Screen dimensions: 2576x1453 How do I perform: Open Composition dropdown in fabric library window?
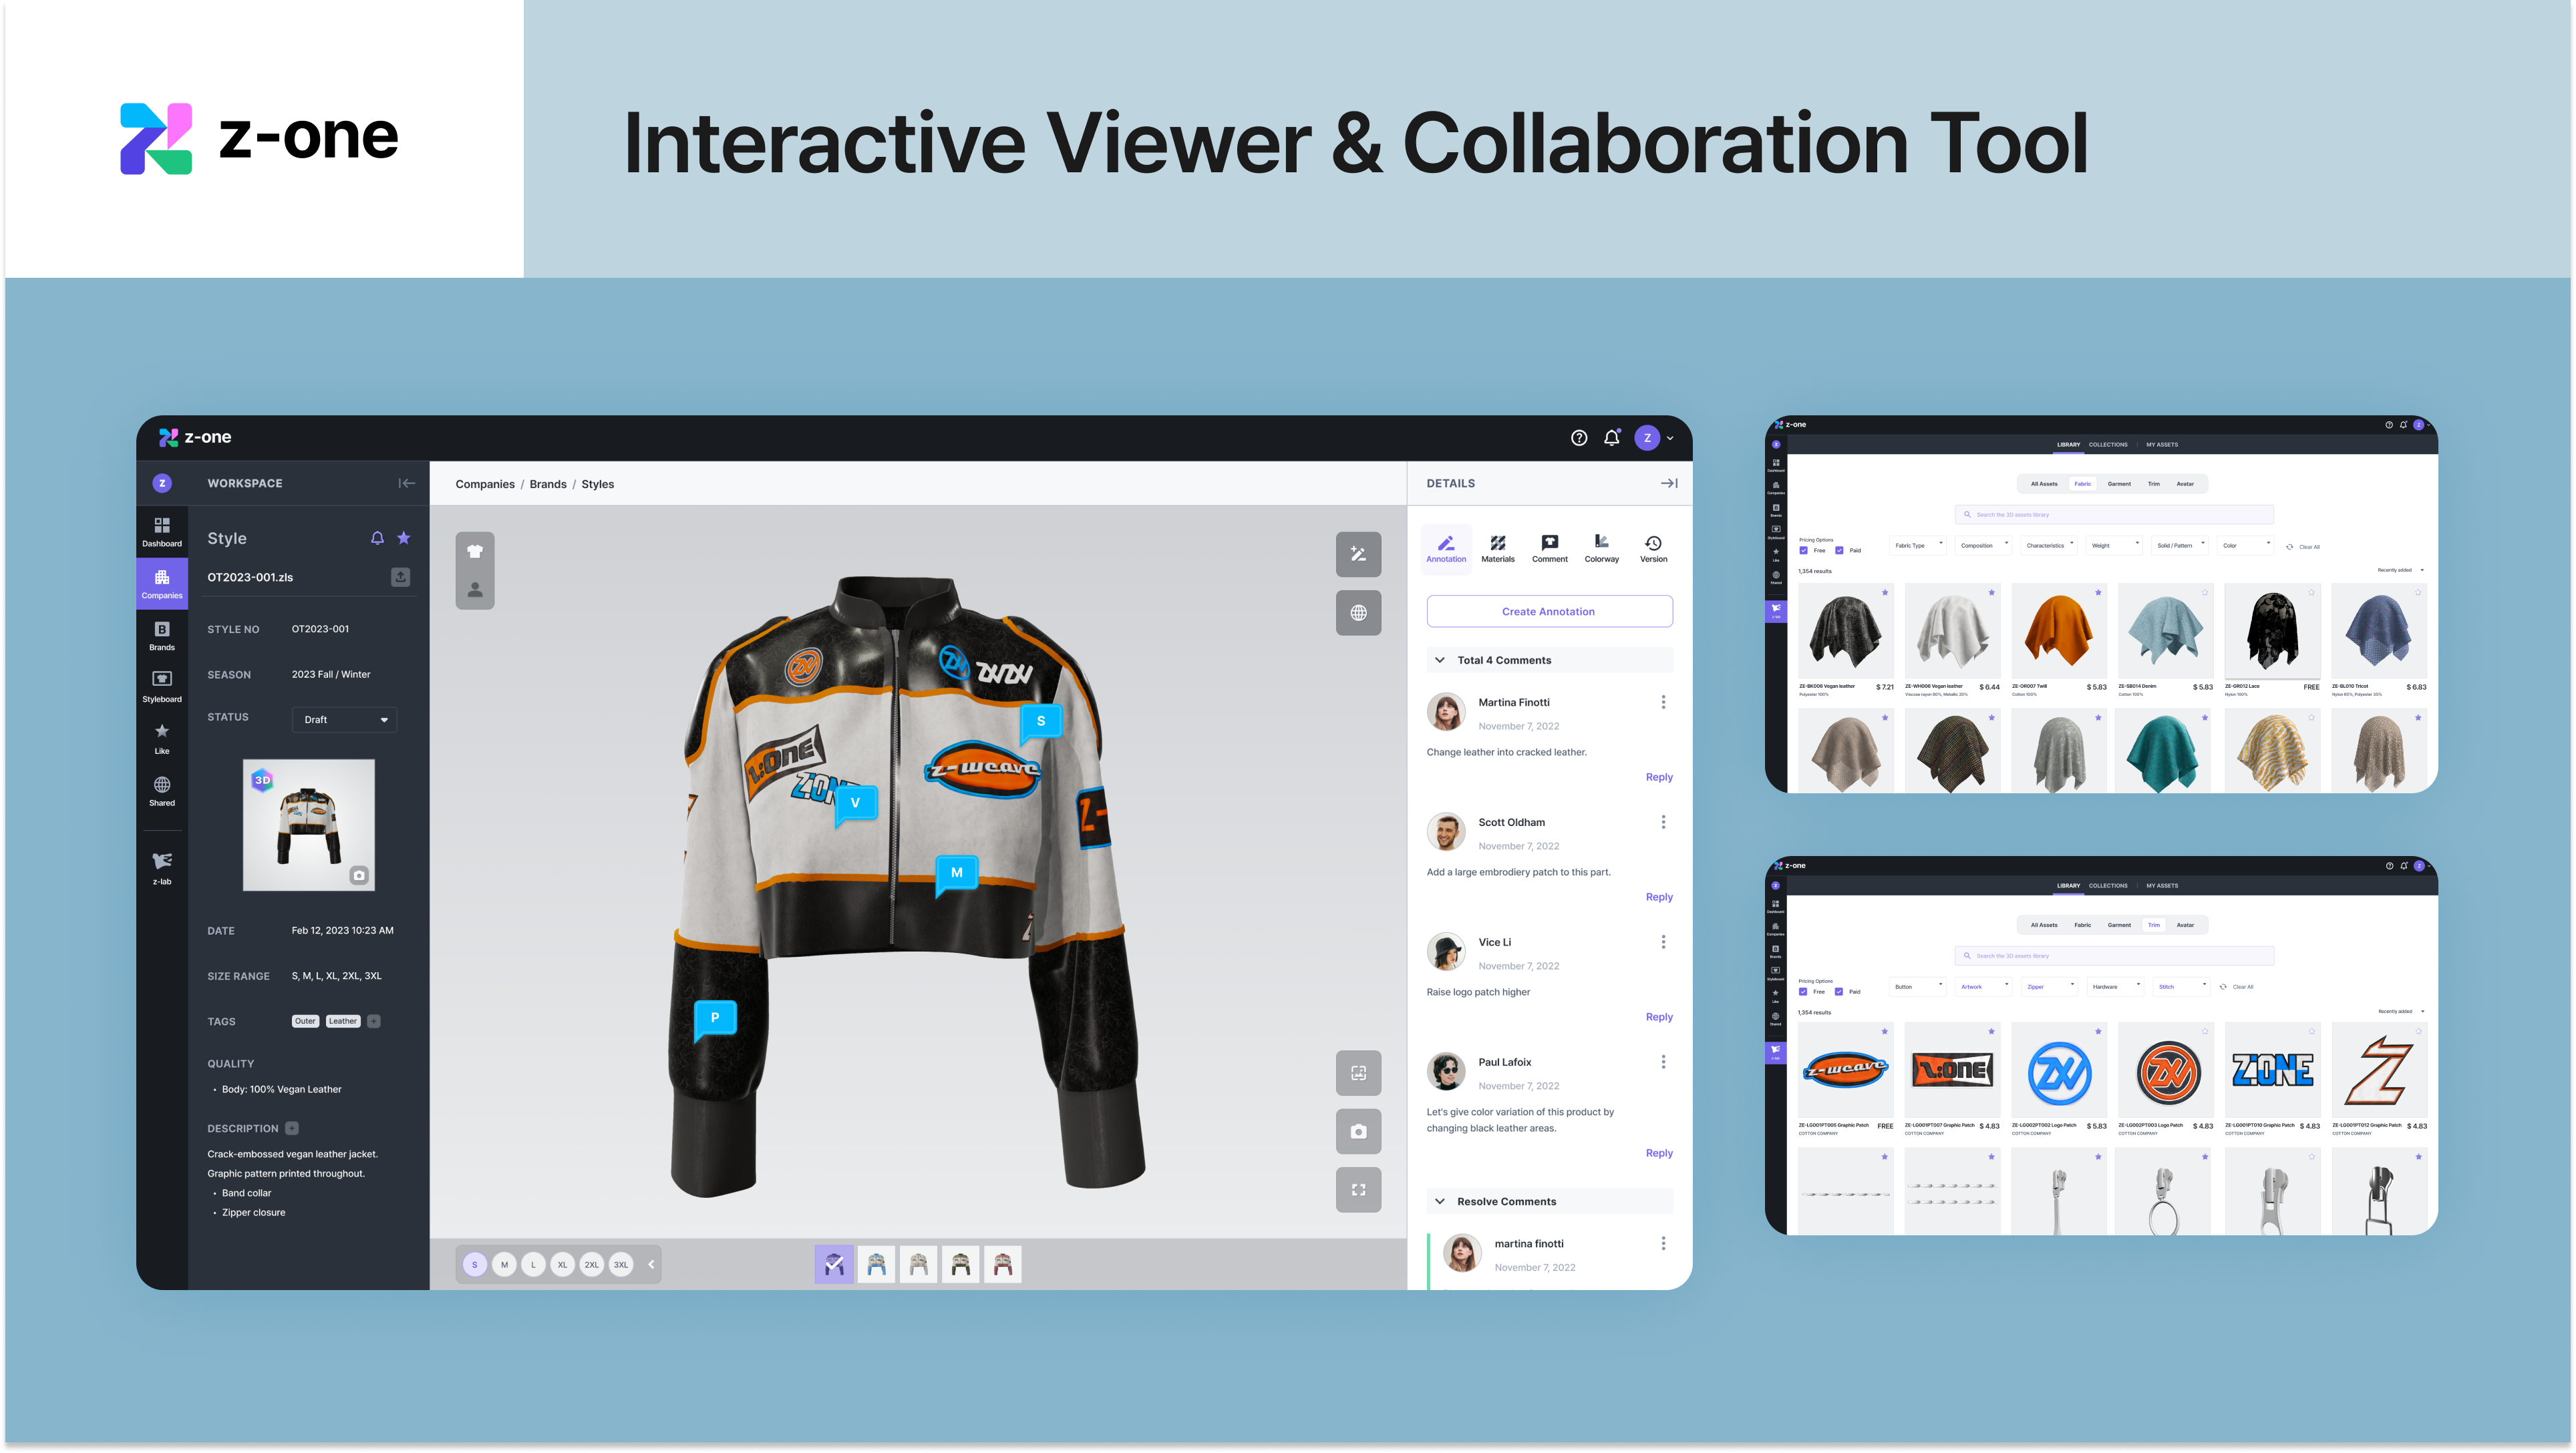click(1983, 546)
